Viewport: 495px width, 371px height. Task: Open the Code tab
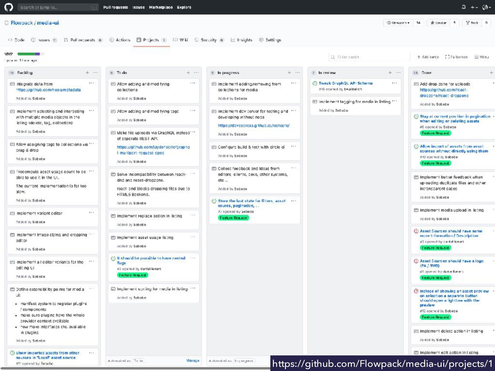[16, 40]
